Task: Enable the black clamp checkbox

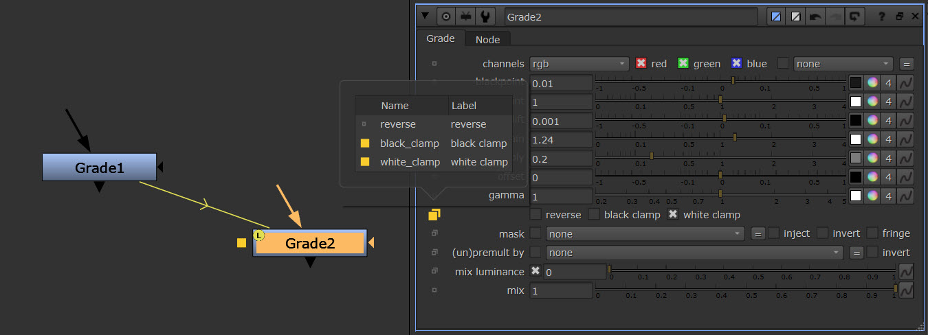Action: pos(594,215)
